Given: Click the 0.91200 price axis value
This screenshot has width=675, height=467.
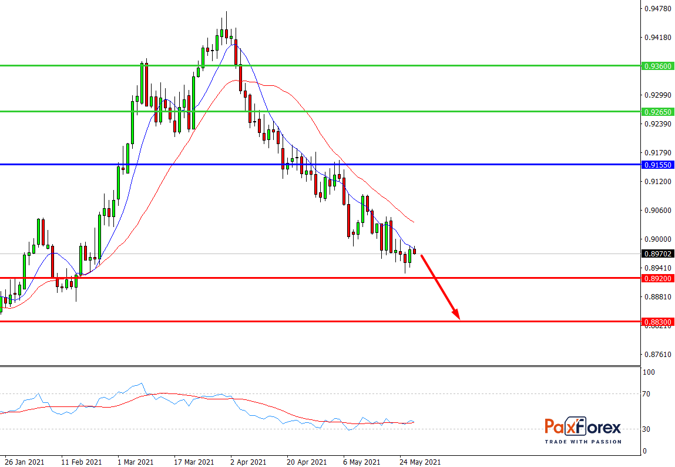Looking at the screenshot, I should [658, 181].
